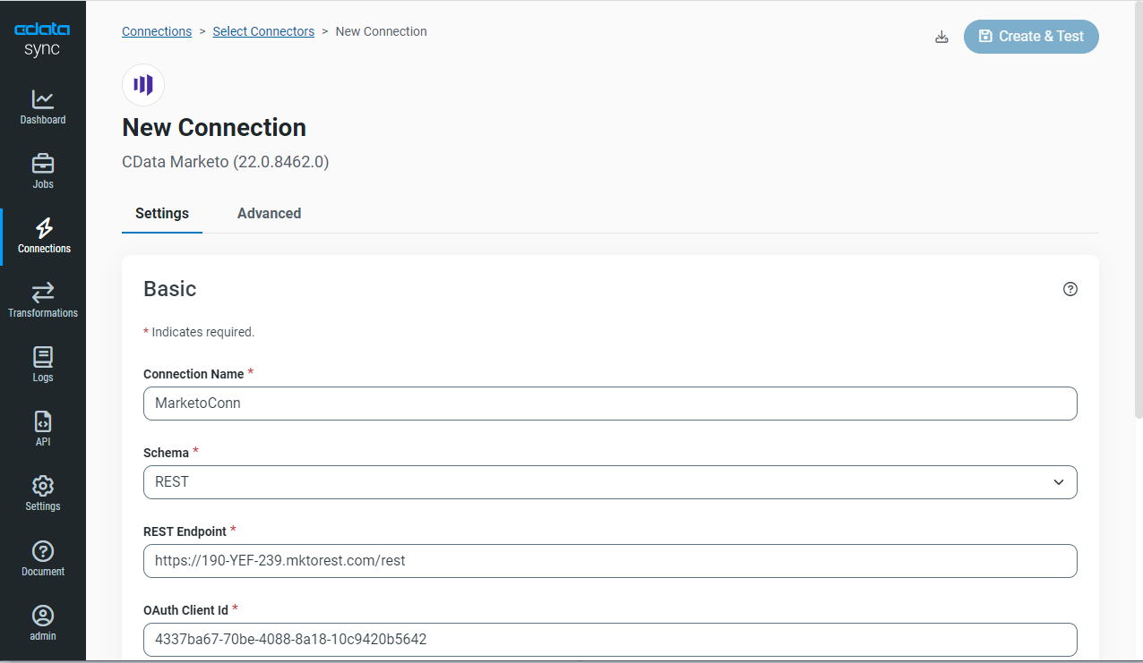View Logs book icon

43,357
